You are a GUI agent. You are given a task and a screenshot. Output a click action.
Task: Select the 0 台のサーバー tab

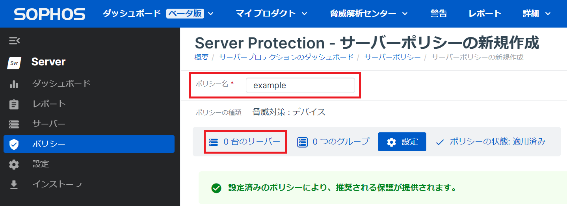pyautogui.click(x=245, y=142)
